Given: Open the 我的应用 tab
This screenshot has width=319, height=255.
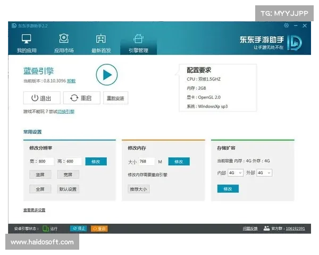Looking at the screenshot, I should tap(27, 44).
